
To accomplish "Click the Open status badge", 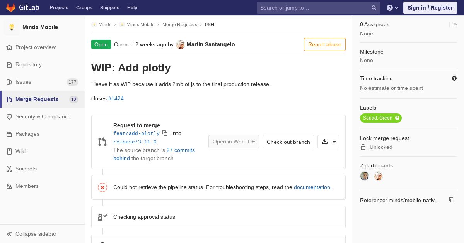I will coord(101,44).
